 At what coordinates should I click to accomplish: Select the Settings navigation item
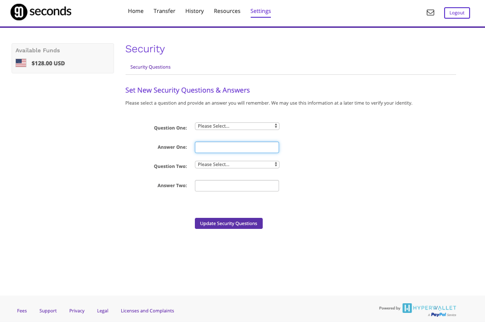coord(260,11)
